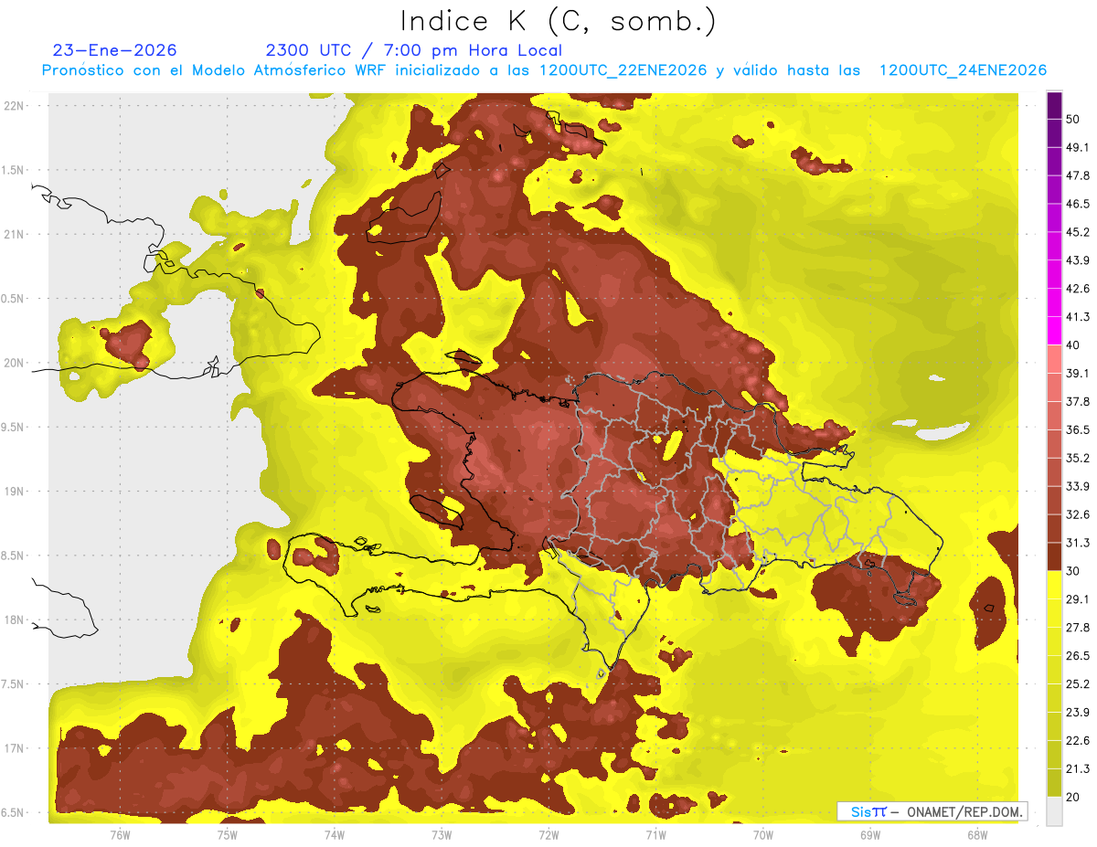Click the yellow colorbar segment between 29.1 and 30

(1054, 585)
